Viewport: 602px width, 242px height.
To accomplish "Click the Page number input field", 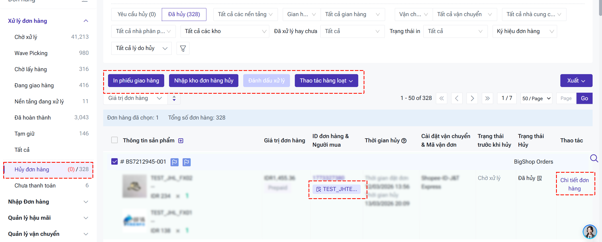I will tap(566, 98).
